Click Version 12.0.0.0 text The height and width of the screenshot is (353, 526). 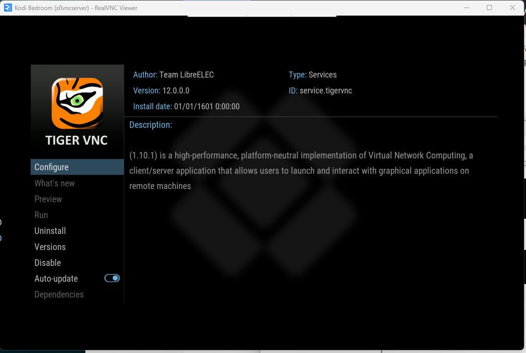coord(161,91)
